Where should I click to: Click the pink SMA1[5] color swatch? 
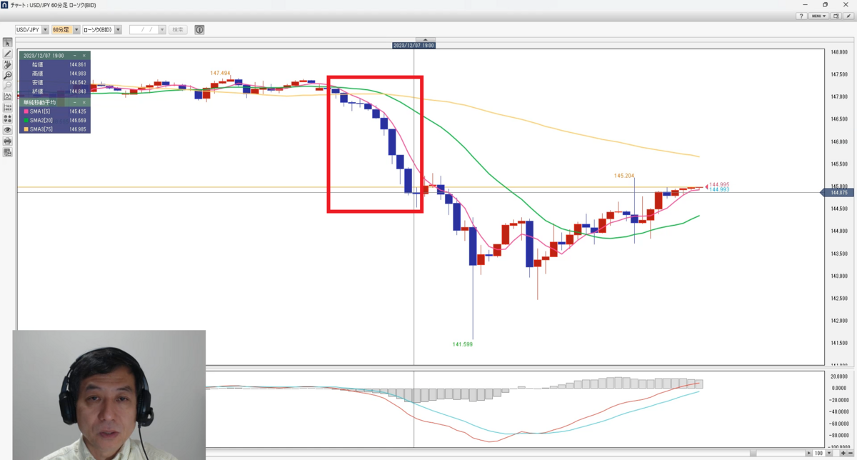pyautogui.click(x=26, y=111)
